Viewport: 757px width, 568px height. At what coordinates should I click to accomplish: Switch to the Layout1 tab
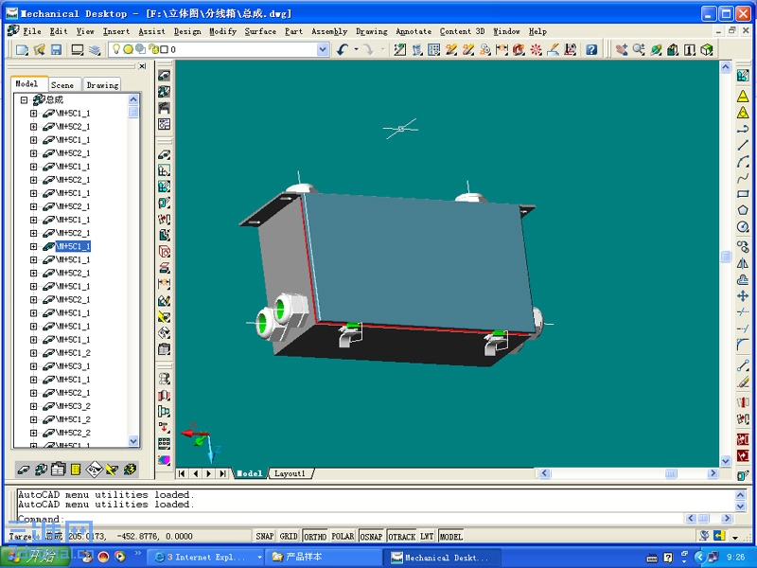point(290,473)
